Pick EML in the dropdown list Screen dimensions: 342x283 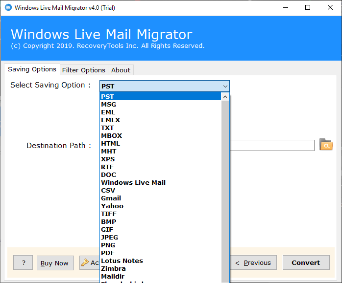coord(160,112)
